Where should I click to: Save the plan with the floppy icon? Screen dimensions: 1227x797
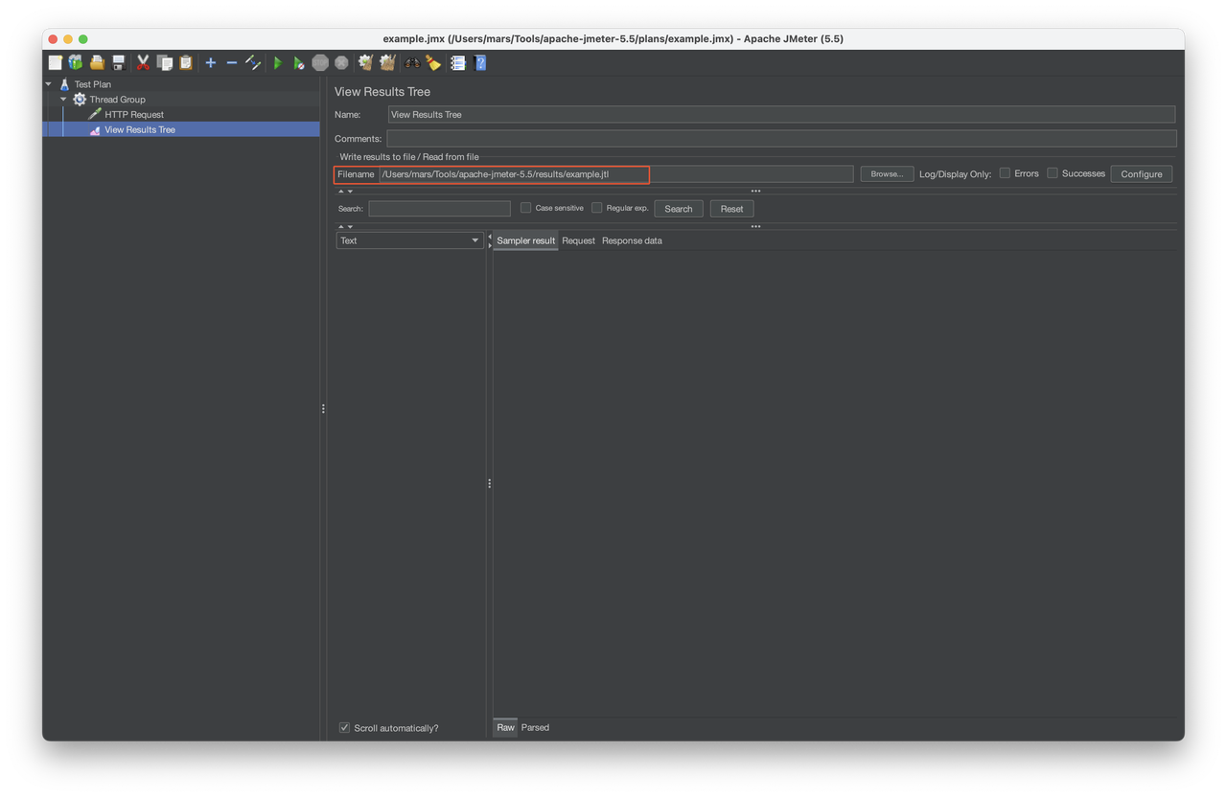[x=119, y=63]
